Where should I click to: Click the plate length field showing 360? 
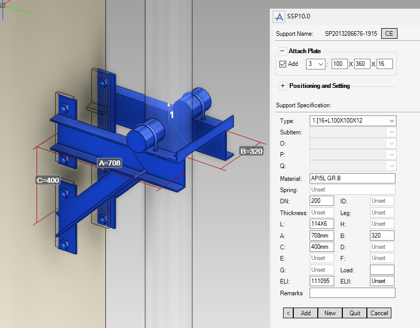point(362,64)
